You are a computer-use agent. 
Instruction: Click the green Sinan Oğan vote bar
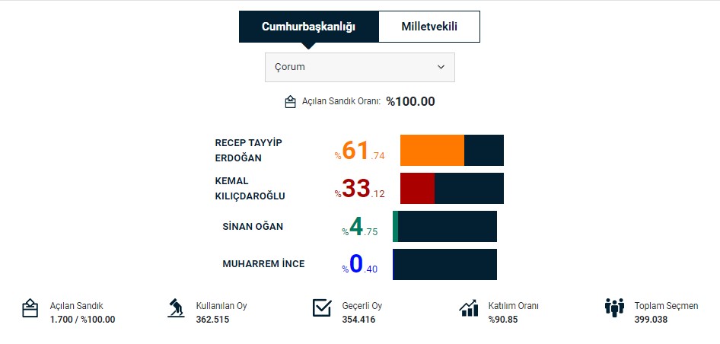click(396, 227)
